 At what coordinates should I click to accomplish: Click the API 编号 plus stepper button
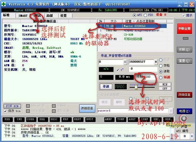192,136
